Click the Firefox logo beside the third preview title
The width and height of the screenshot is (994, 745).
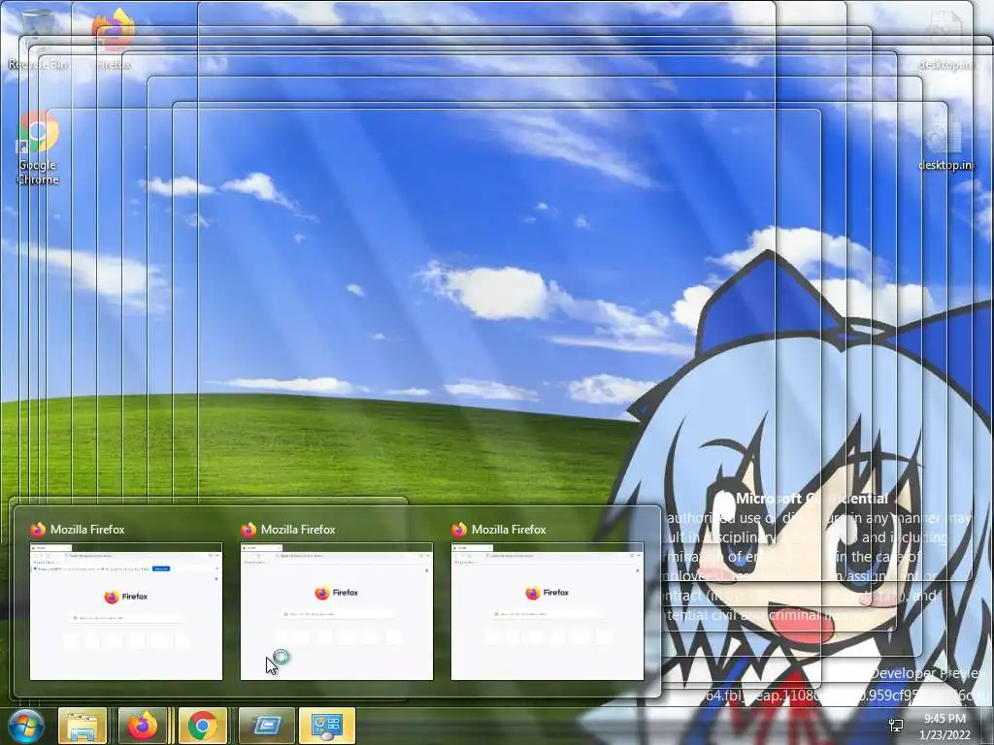459,529
